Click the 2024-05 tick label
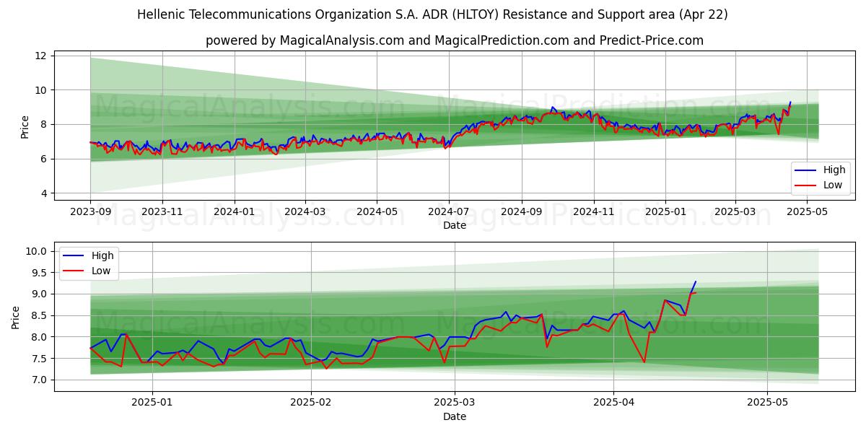 (377, 212)
